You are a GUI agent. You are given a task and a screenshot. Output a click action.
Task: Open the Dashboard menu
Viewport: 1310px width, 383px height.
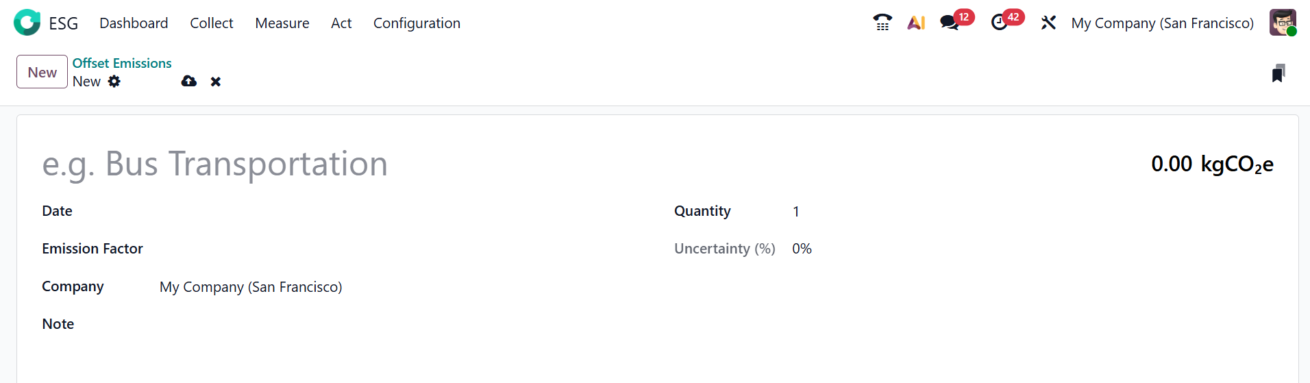pos(134,23)
